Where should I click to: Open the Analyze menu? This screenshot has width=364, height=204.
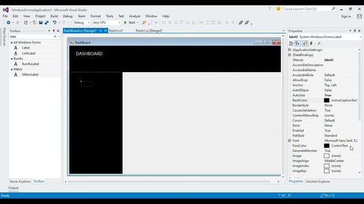pos(135,16)
